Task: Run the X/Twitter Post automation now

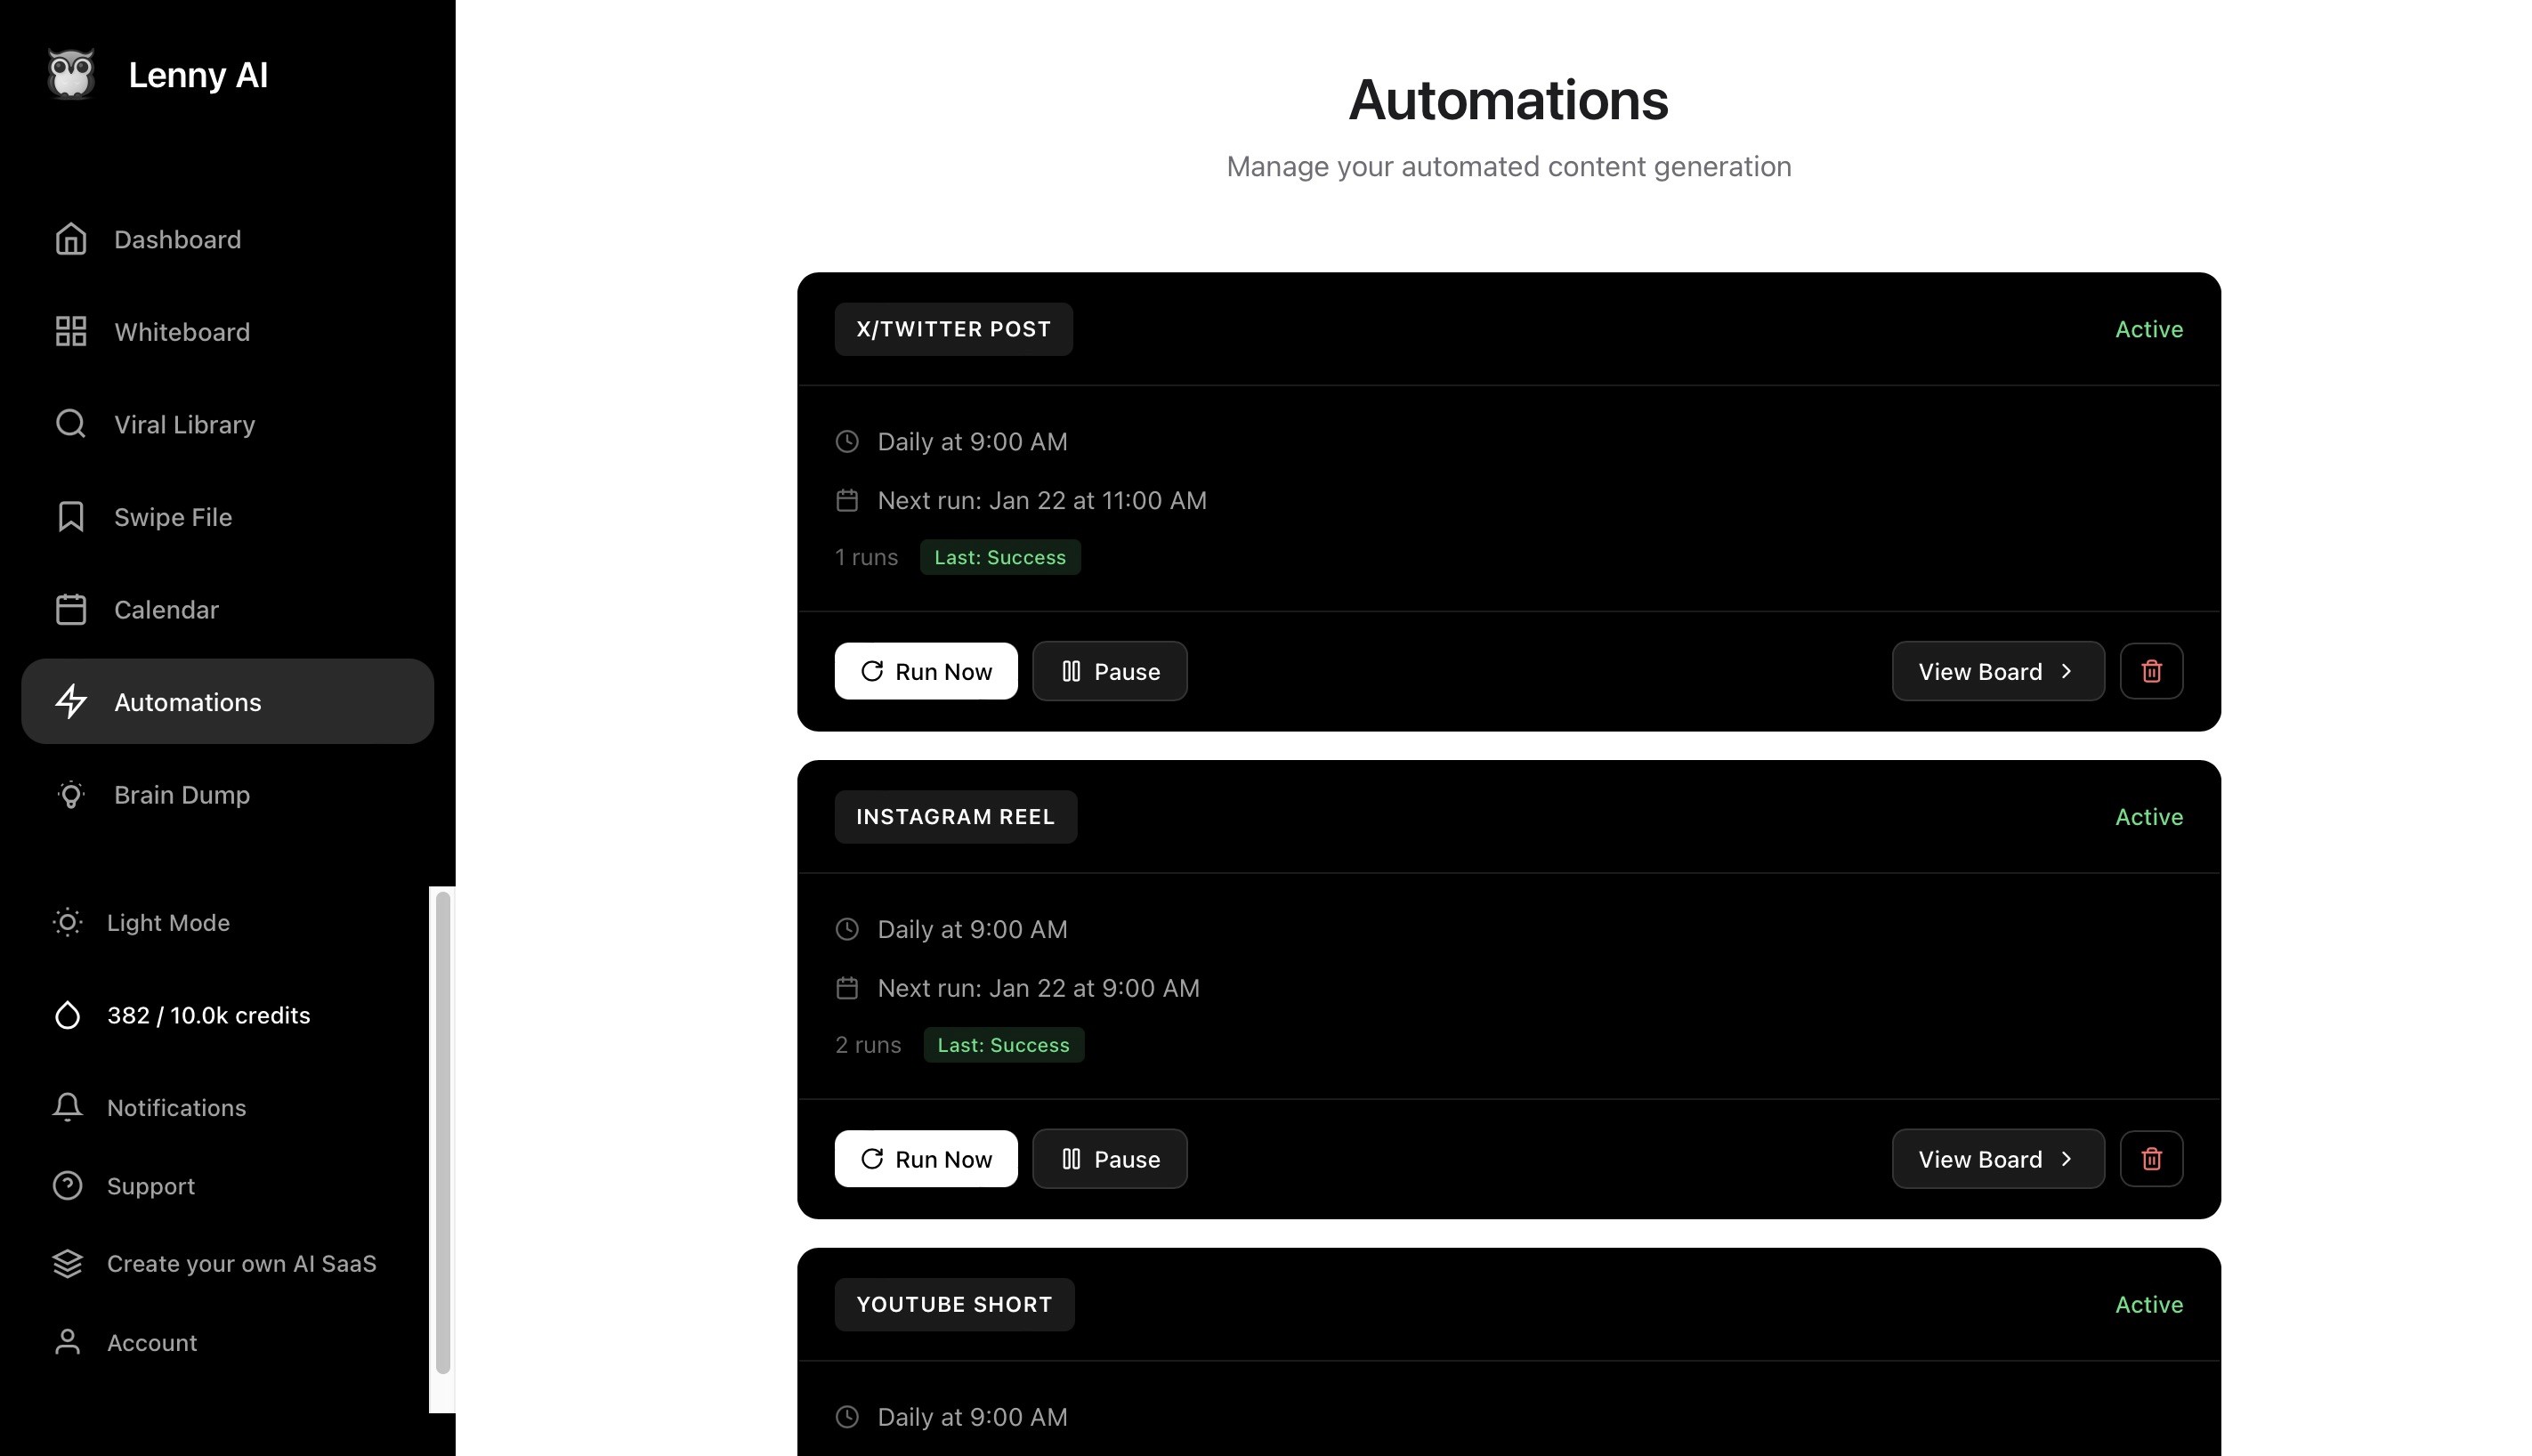Action: 925,671
